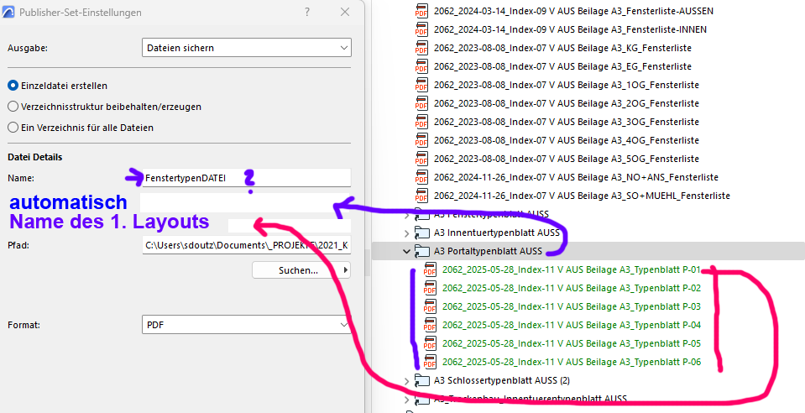Click the PDF icon of 2OG_Fensterliste

point(421,104)
